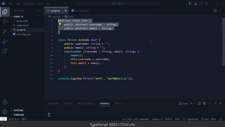Open the View menu
225x127 pixels.
point(40,4)
